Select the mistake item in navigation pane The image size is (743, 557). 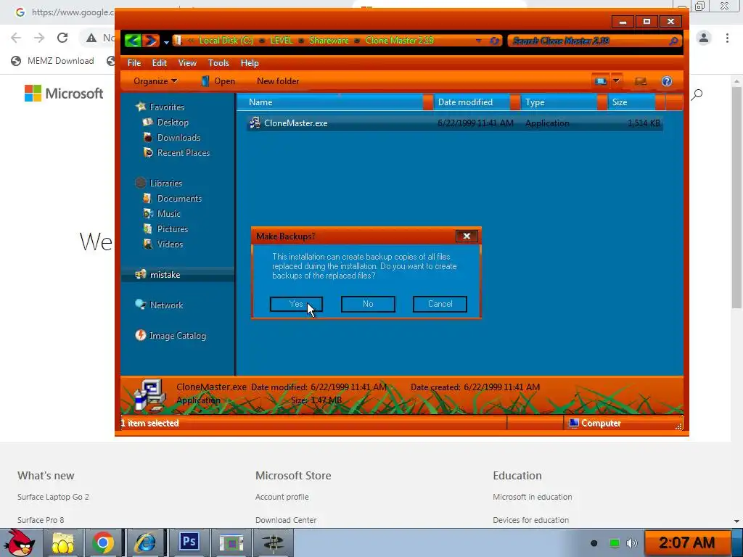point(165,275)
